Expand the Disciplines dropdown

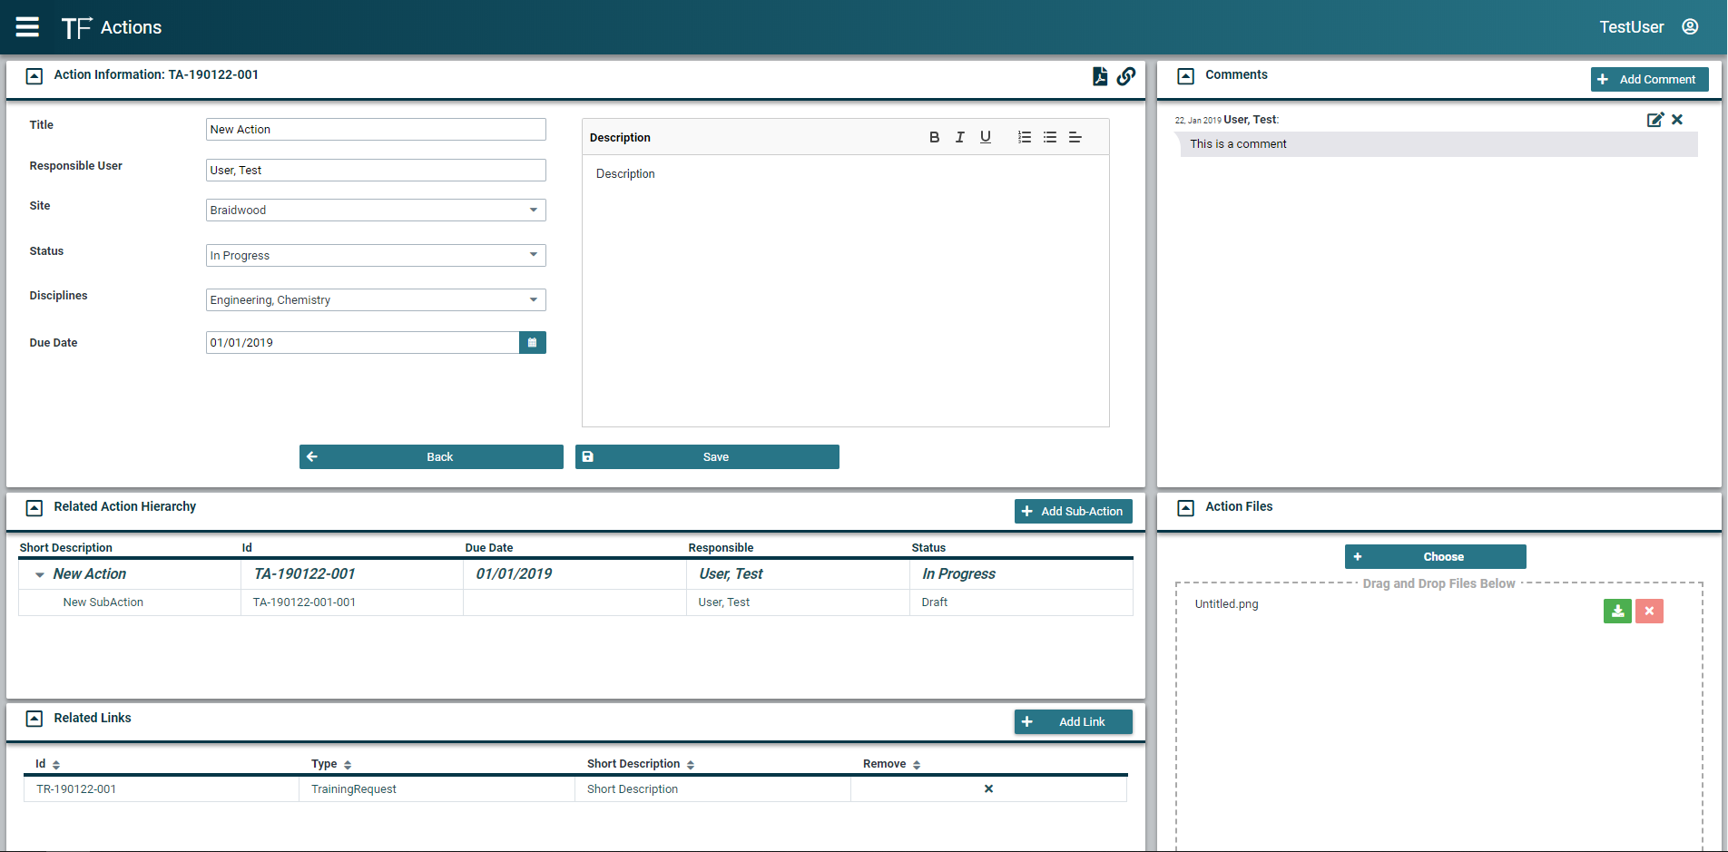(x=533, y=300)
